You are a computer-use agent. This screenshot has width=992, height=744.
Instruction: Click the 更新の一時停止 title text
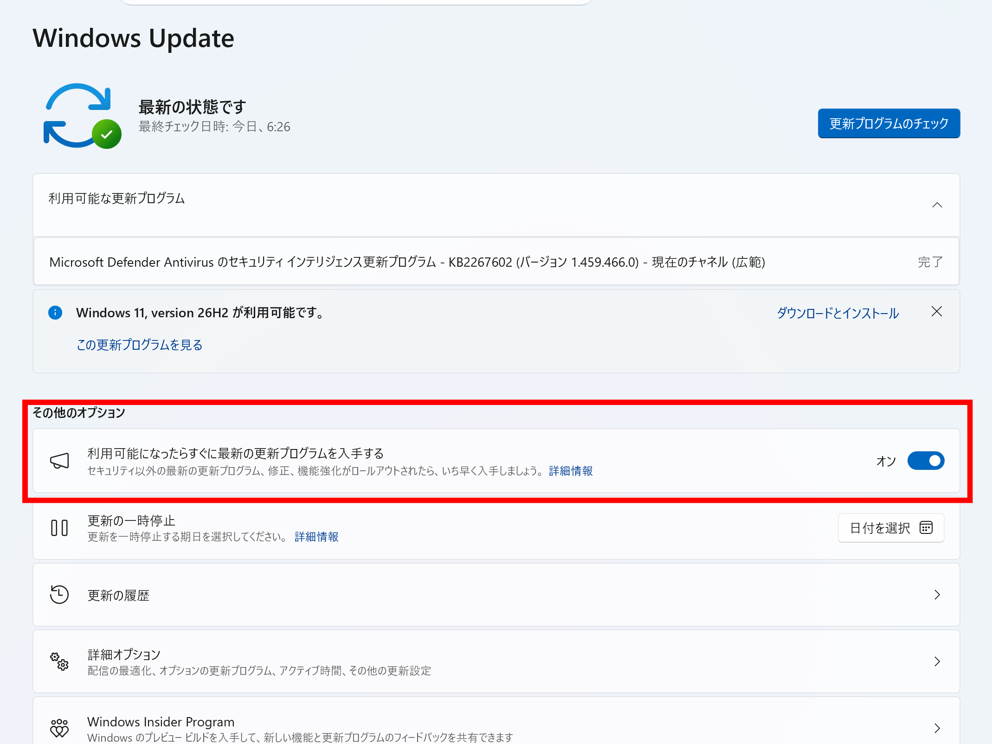point(131,520)
